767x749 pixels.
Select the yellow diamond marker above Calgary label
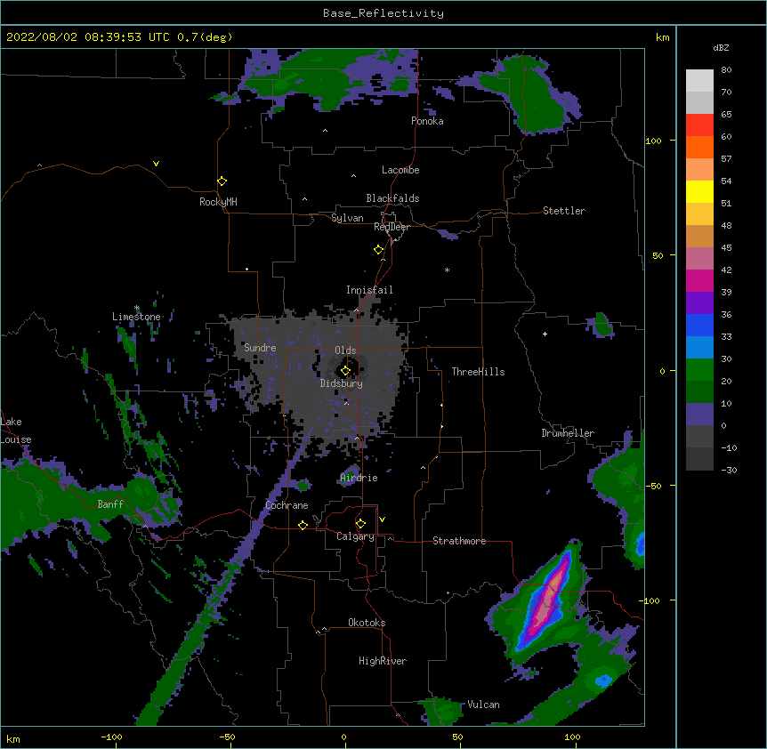click(360, 524)
